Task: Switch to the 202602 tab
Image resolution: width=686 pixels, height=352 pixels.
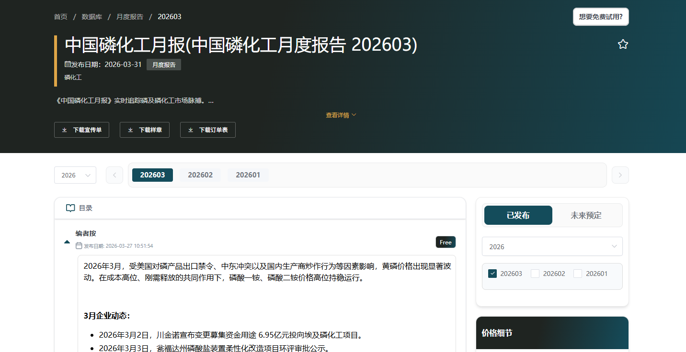Action: point(200,175)
